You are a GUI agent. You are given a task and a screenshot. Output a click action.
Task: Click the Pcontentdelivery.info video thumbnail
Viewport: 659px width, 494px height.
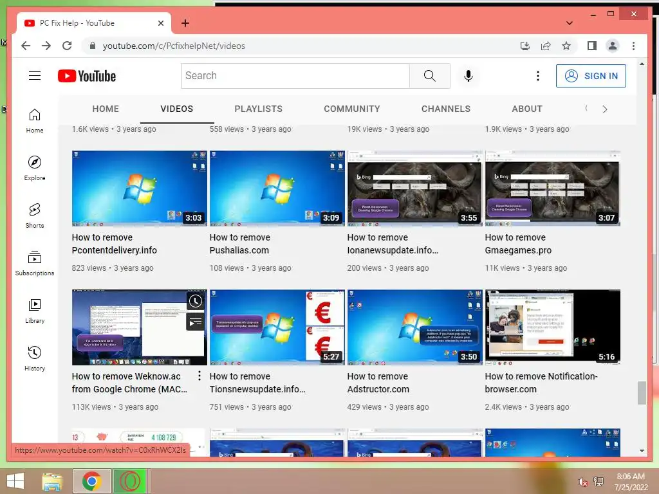[140, 188]
